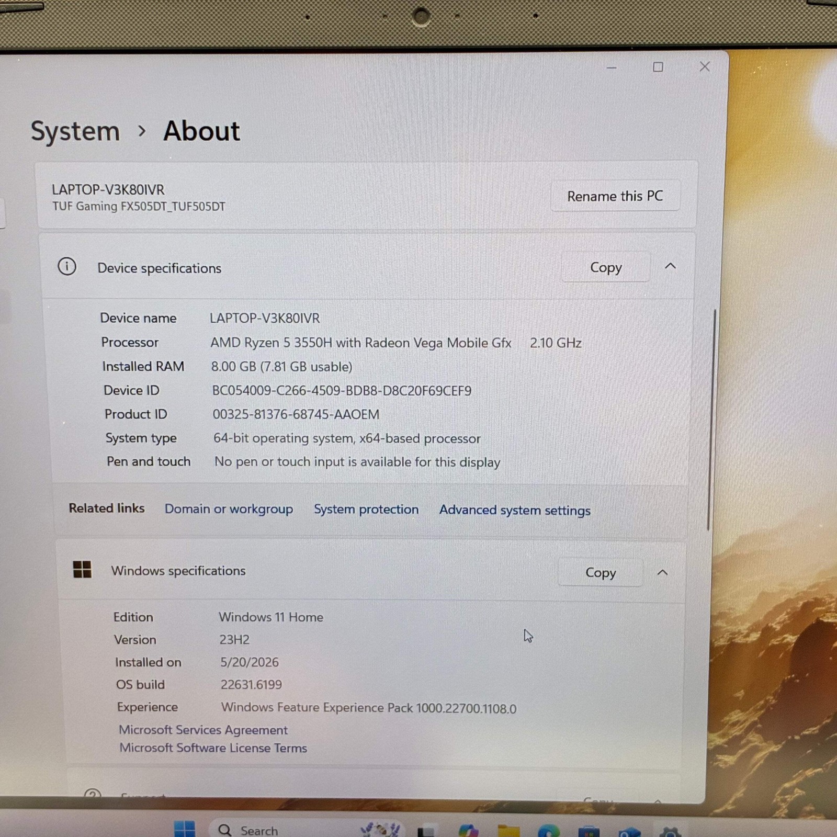Click the Settings page vertical scrollbar
Image resolution: width=837 pixels, height=837 pixels.
click(711, 420)
